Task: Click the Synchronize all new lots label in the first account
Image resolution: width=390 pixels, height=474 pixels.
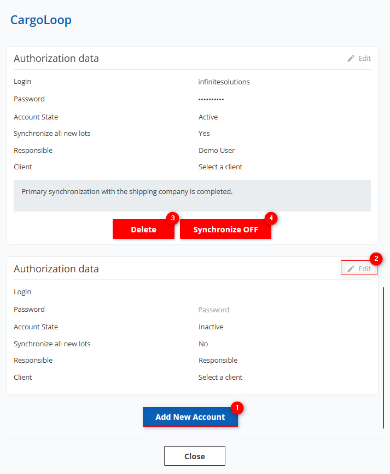Action: pyautogui.click(x=52, y=133)
